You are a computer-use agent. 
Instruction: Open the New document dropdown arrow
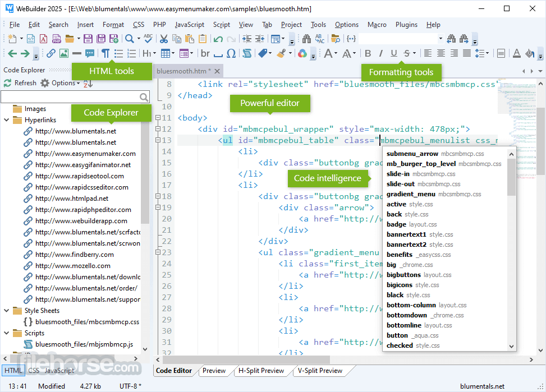pyautogui.click(x=21, y=39)
